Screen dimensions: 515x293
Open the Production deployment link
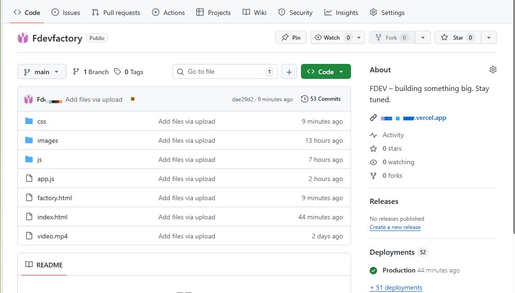pyautogui.click(x=399, y=271)
